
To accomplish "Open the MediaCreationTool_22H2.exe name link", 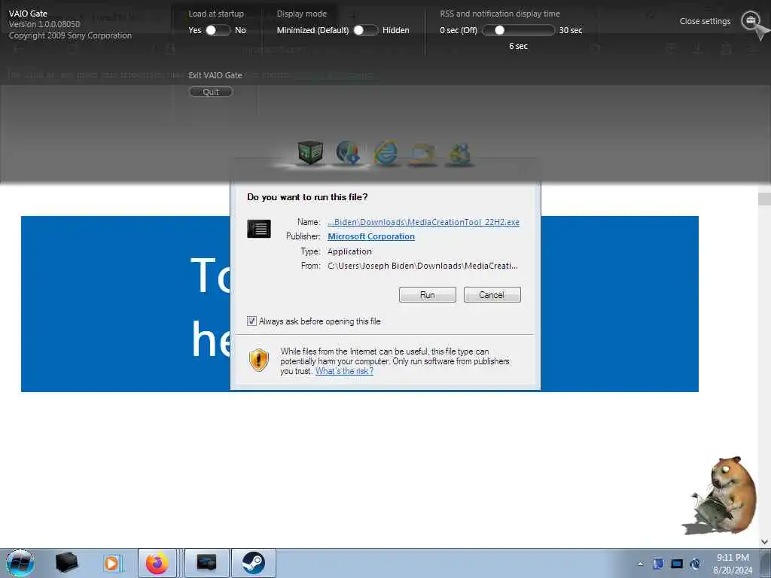I will pos(423,222).
